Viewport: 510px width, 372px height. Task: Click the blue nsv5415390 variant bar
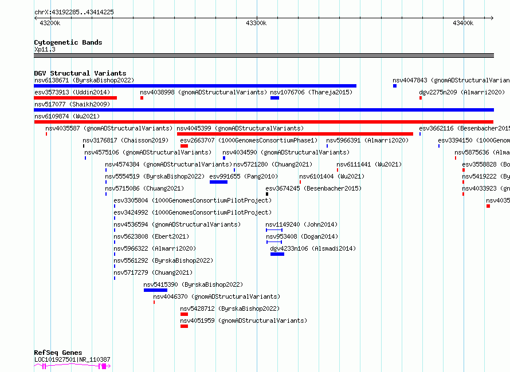click(155, 290)
